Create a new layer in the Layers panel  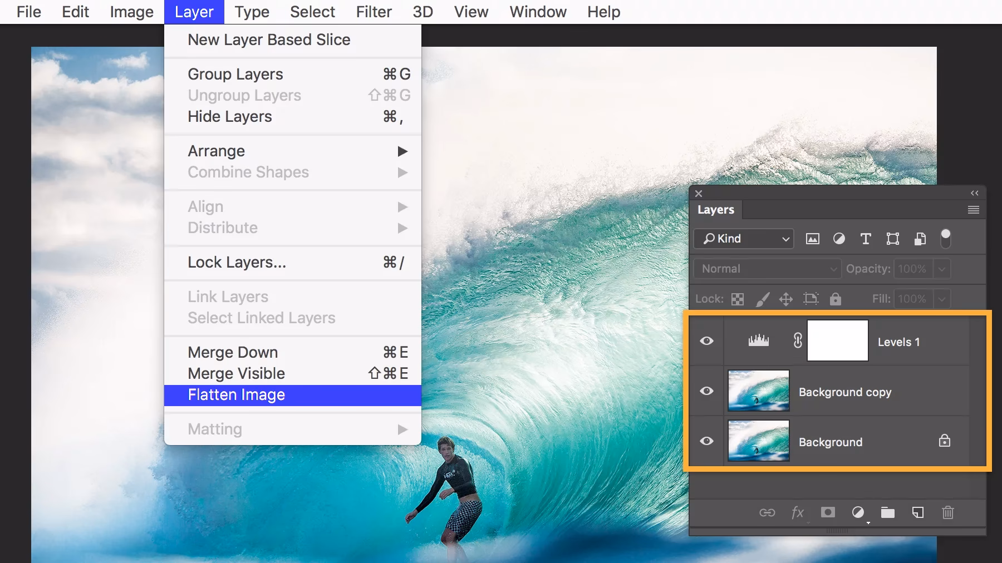coord(918,513)
